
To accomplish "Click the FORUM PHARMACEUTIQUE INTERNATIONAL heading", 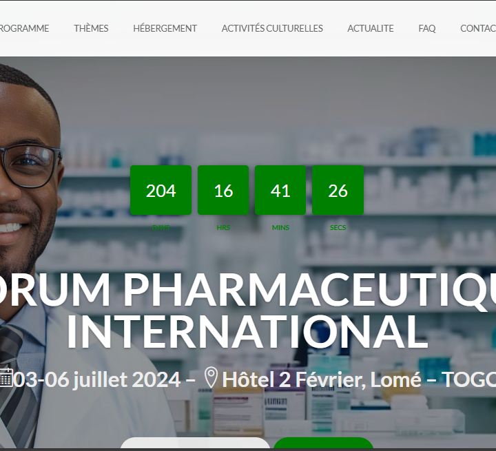I will coord(248,311).
